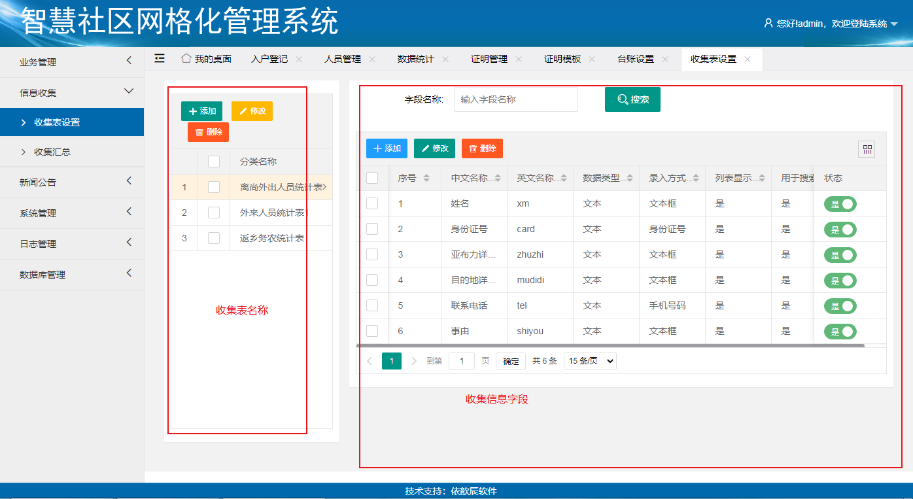This screenshot has width=913, height=499.
Task: Check the checkbox for 身份证号 row
Action: [372, 229]
